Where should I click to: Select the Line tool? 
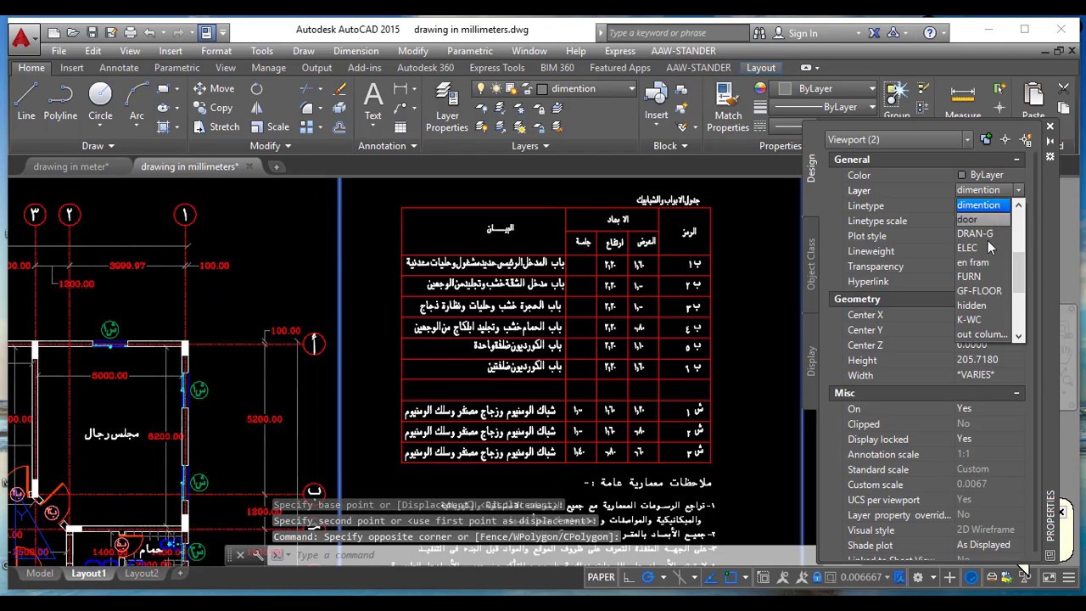[x=26, y=102]
